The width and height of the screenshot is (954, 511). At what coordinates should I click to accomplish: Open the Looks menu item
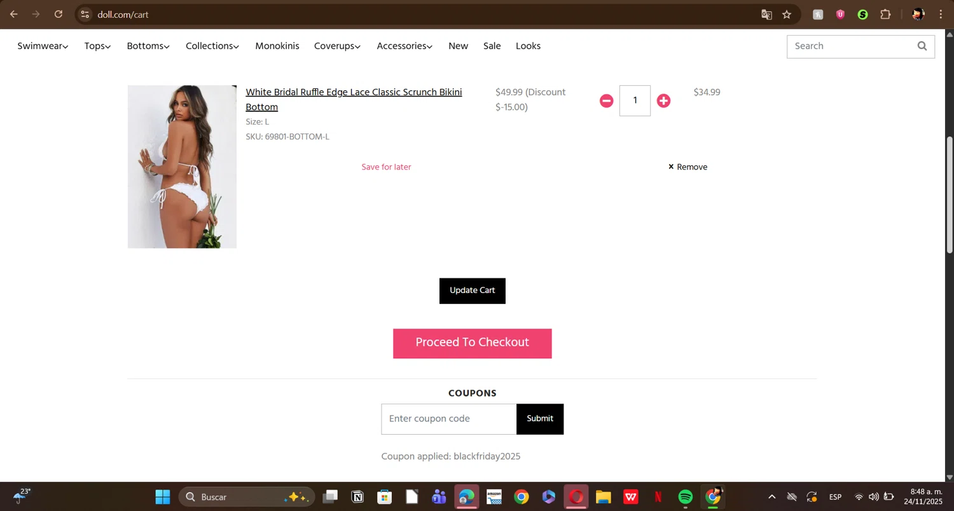coord(528,46)
